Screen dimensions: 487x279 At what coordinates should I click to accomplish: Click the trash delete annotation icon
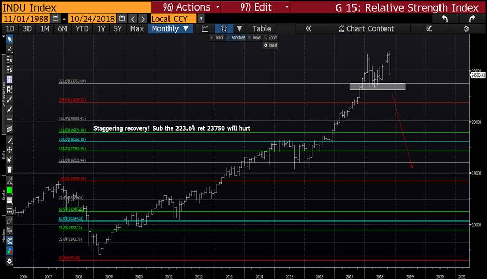[x=10, y=170]
